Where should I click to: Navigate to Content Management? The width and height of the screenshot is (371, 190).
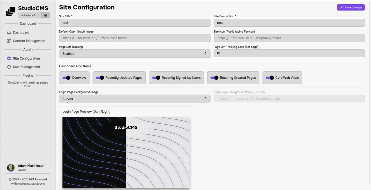coord(29,41)
